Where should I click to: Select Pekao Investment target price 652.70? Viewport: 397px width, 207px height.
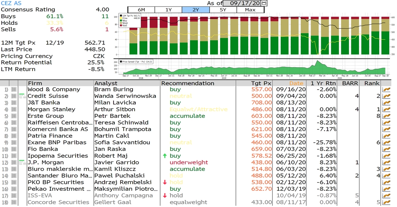click(262, 189)
